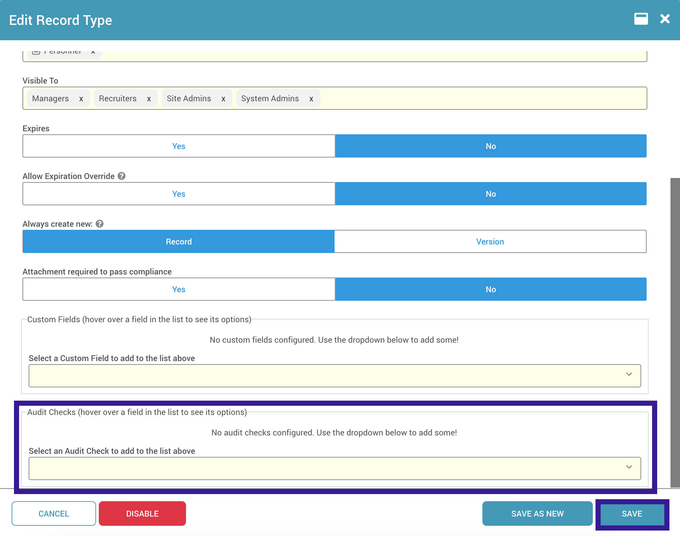This screenshot has height=536, width=680.
Task: Remove the Site Admins tag
Action: click(223, 99)
